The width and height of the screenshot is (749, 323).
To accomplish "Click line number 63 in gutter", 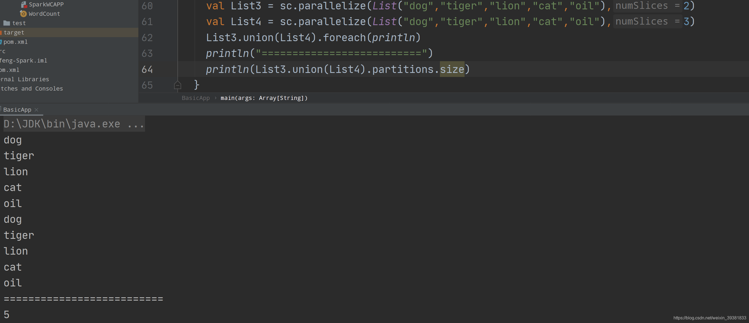I will 147,53.
